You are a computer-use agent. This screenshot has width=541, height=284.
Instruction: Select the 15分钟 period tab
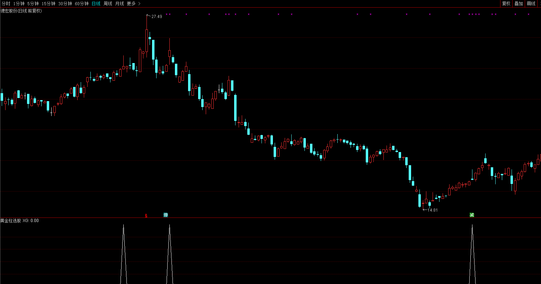[48, 3]
